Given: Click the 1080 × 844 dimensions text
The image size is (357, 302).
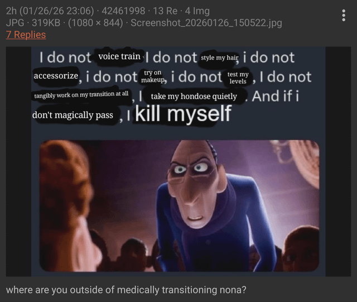Looking at the screenshot, I should (95, 23).
